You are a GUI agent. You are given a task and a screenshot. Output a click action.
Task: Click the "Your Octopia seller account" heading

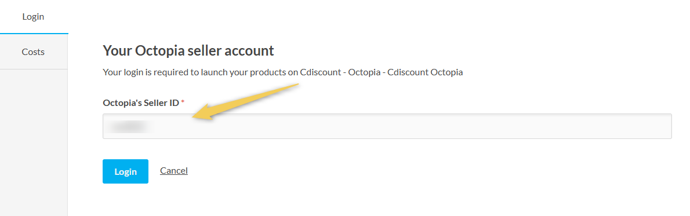188,50
